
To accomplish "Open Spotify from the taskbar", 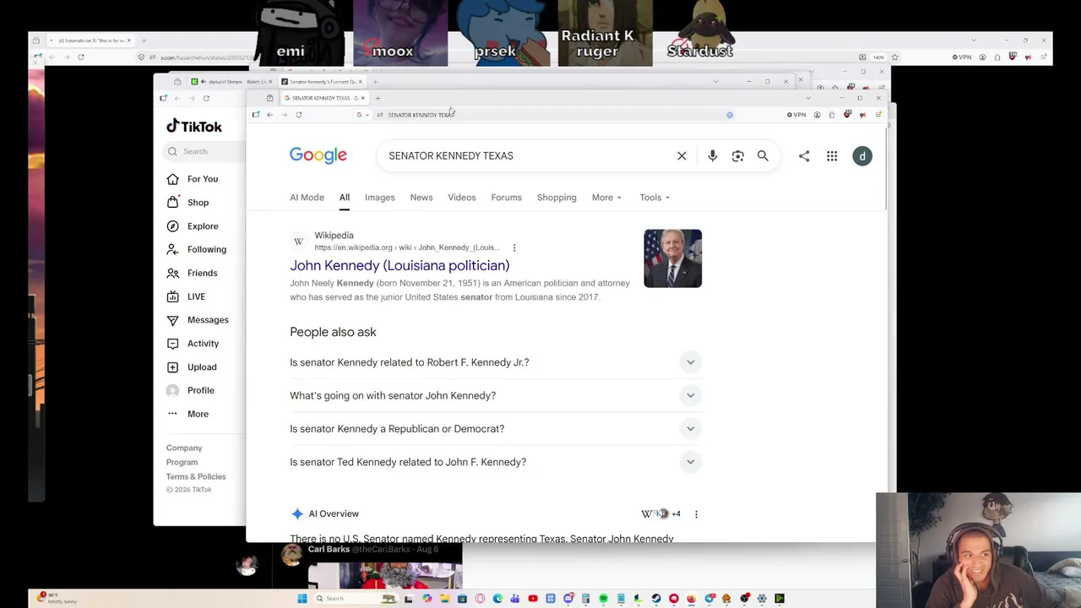I will point(603,599).
